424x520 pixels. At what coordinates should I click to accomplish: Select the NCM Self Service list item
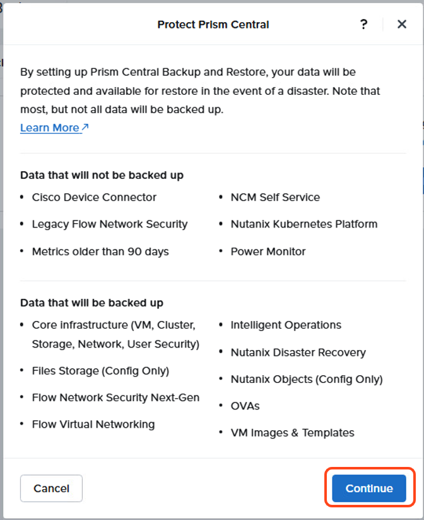click(x=275, y=197)
